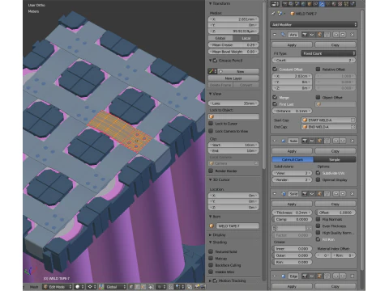
Task: Toggle render visibility on the Solidify modifier
Action: point(305,193)
